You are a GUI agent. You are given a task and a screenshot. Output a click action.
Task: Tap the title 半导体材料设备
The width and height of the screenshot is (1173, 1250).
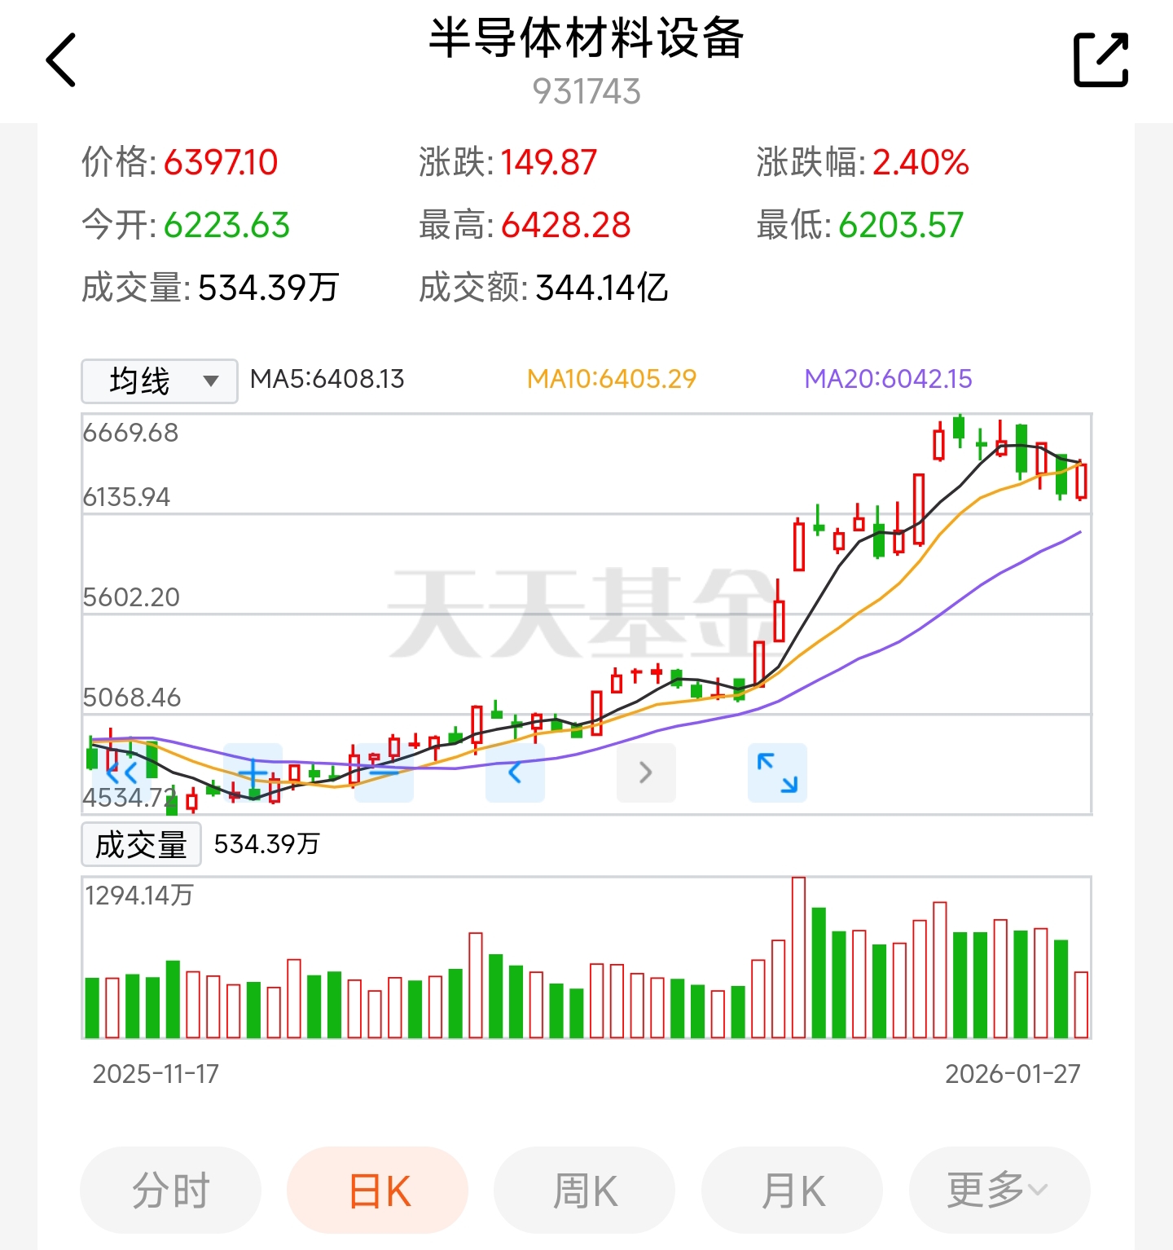[x=586, y=38]
